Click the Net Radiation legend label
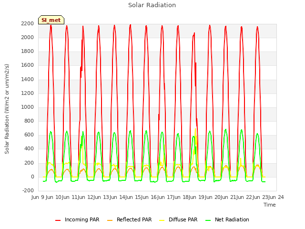Screen dimensions: 305x229 click(x=232, y=219)
